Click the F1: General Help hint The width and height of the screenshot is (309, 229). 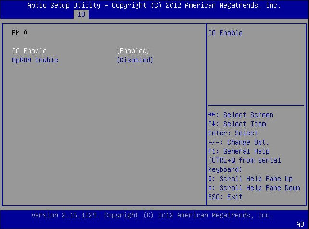239,151
